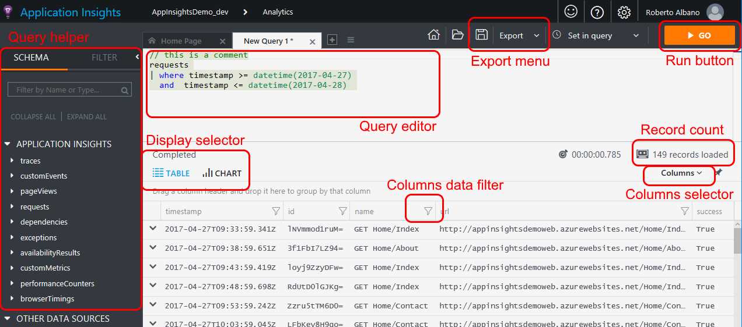
Task: Select customMetrics in schema tree
Action: [x=45, y=268]
